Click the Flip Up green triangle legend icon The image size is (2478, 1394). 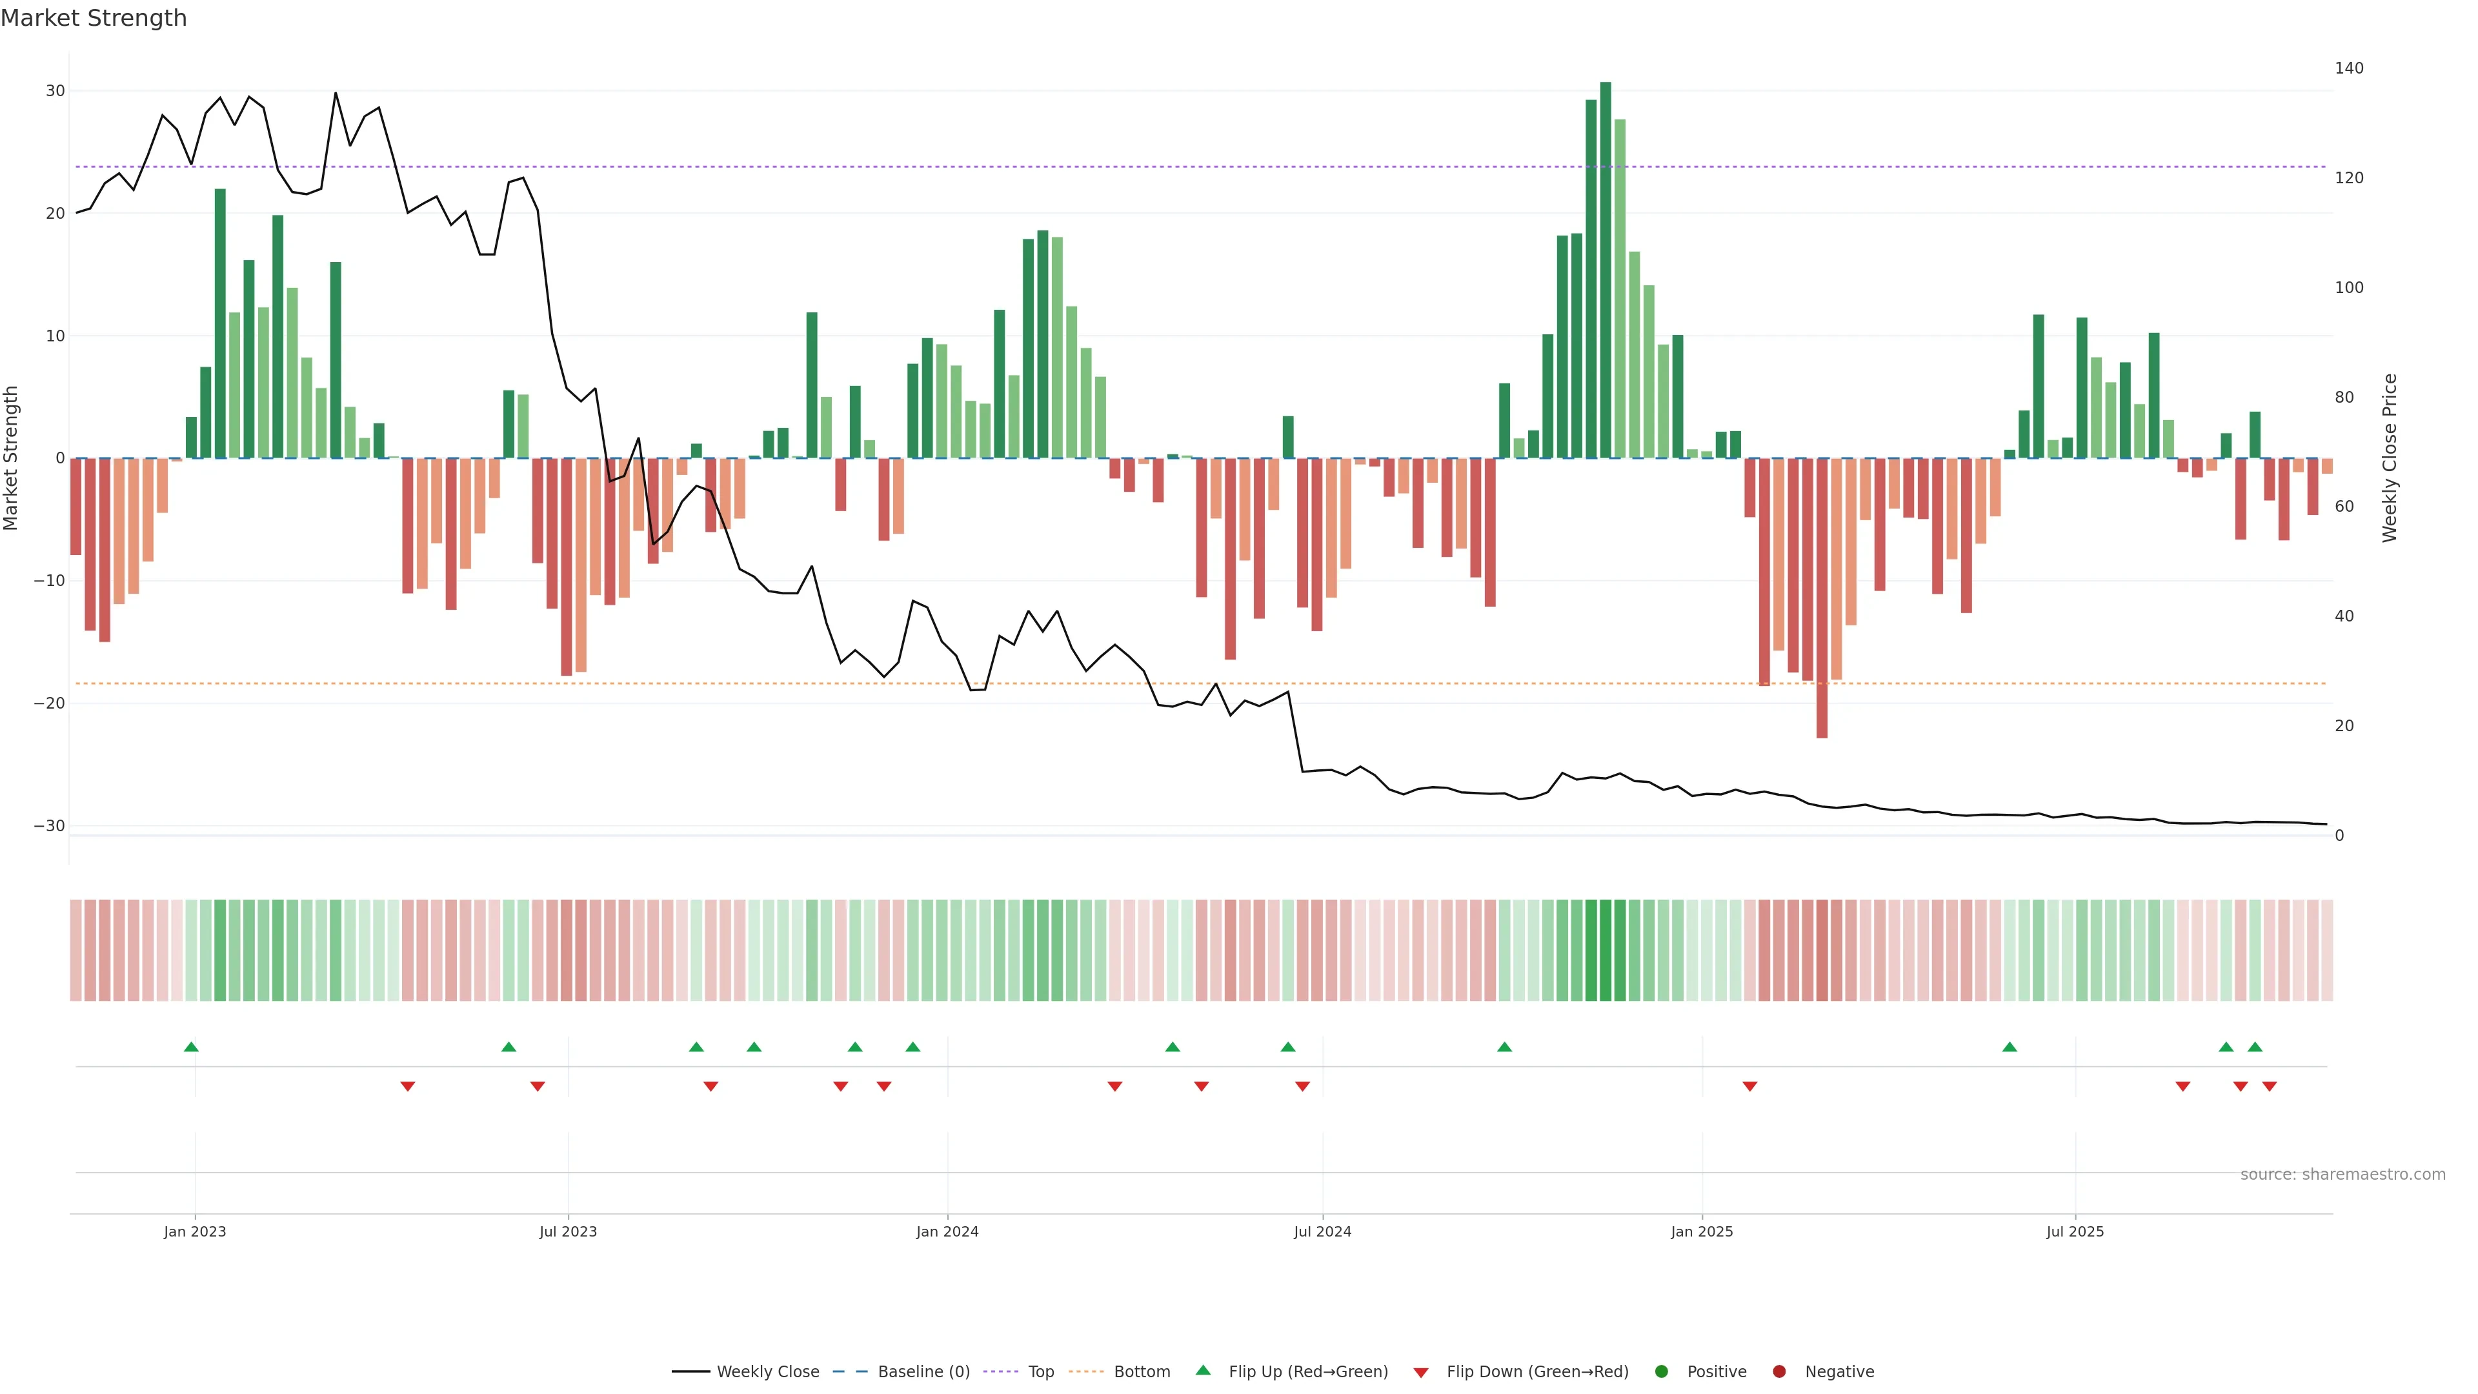[x=1202, y=1370]
